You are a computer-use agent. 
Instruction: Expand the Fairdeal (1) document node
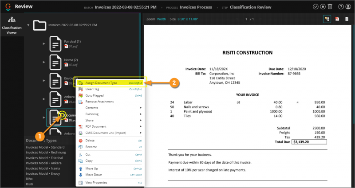pos(44,43)
